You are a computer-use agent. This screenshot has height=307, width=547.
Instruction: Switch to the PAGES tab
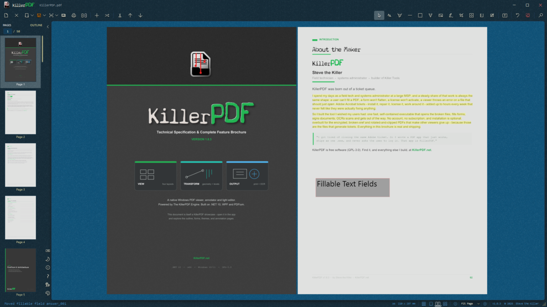7,25
